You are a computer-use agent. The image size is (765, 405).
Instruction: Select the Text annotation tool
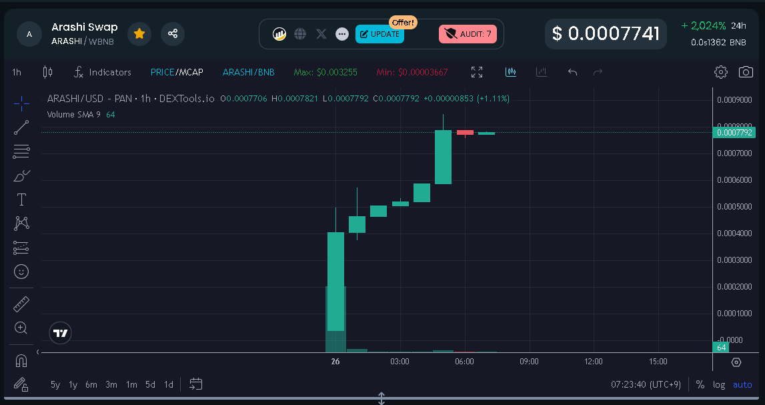(21, 199)
